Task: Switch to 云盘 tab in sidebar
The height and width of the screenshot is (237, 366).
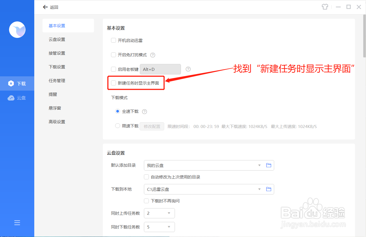Action: coord(17,98)
